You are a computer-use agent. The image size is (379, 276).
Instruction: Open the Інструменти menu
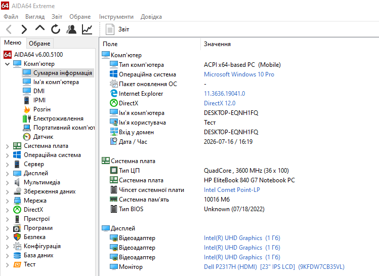(x=116, y=17)
